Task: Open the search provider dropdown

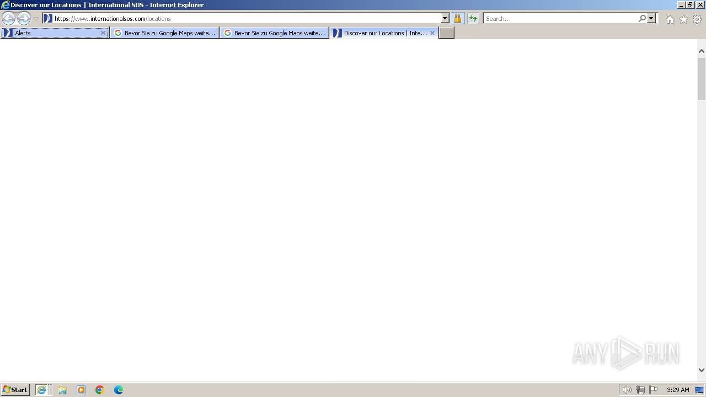Action: (x=651, y=19)
